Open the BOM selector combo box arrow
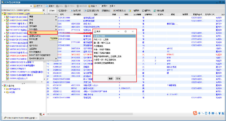The width and height of the screenshot is (226, 121). coord(44,10)
